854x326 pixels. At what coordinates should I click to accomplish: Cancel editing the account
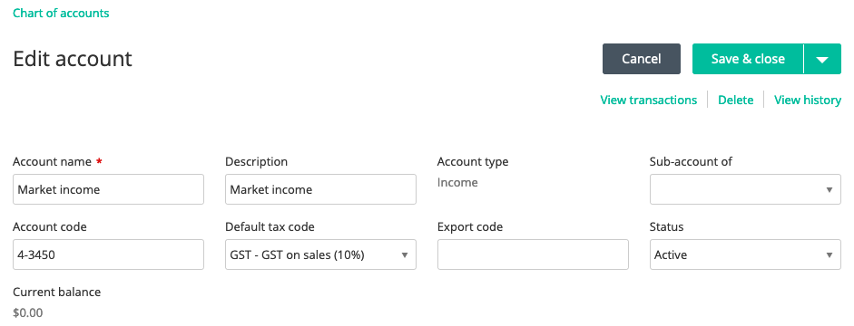641,59
